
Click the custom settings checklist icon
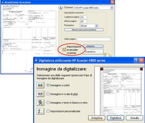(x=40, y=111)
